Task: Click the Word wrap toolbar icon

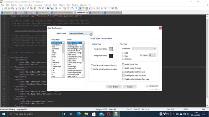Action: [72, 8]
